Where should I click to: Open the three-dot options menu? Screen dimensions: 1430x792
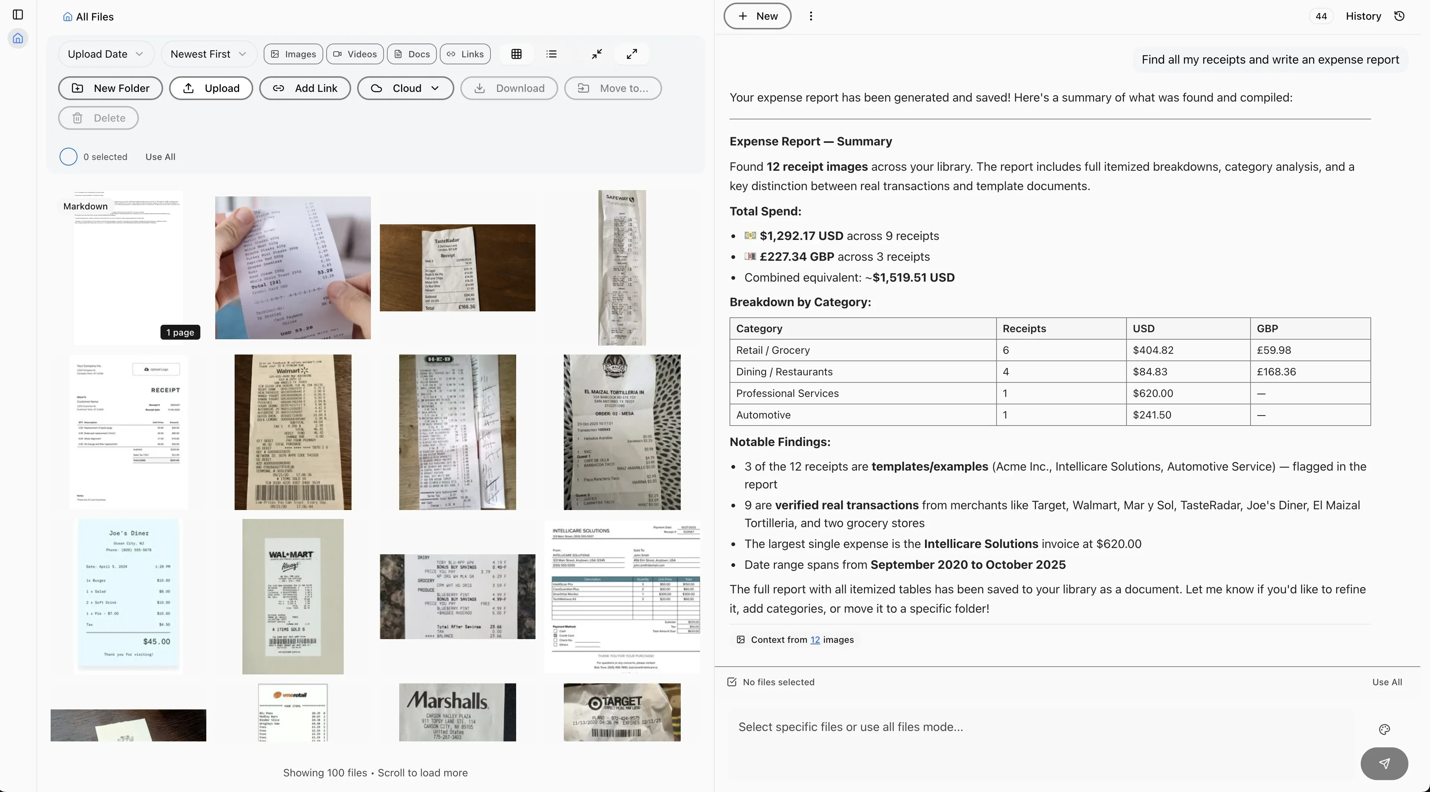pos(810,16)
